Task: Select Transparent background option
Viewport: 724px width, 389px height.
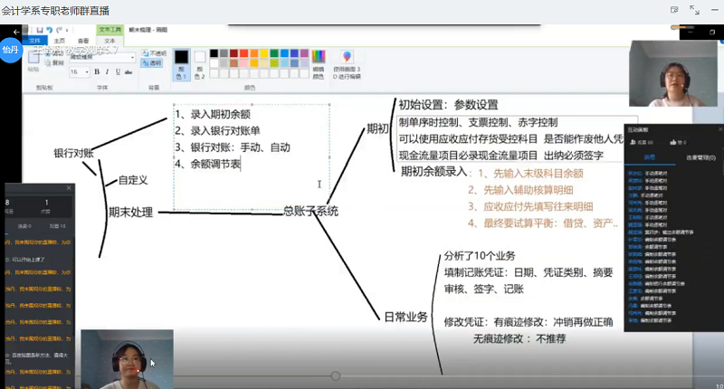Action: [x=155, y=63]
